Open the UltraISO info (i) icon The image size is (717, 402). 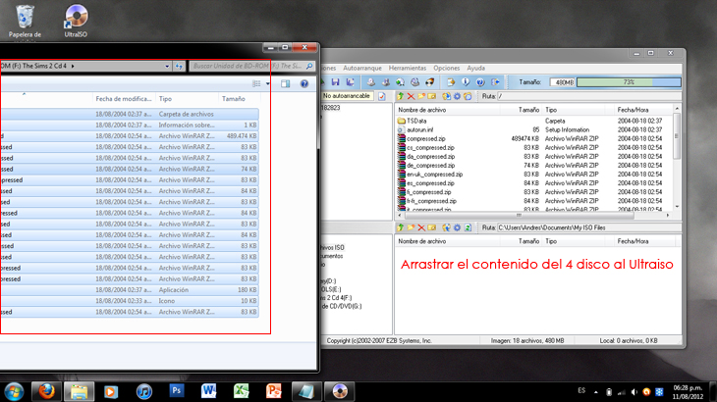(466, 82)
